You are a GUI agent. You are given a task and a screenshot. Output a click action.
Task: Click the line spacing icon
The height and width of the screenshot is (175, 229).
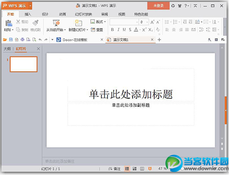pyautogui.click(x=201, y=29)
